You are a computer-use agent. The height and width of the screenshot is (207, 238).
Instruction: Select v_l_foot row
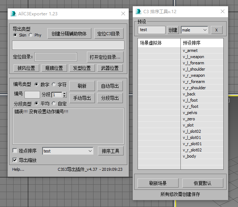coord(202,100)
